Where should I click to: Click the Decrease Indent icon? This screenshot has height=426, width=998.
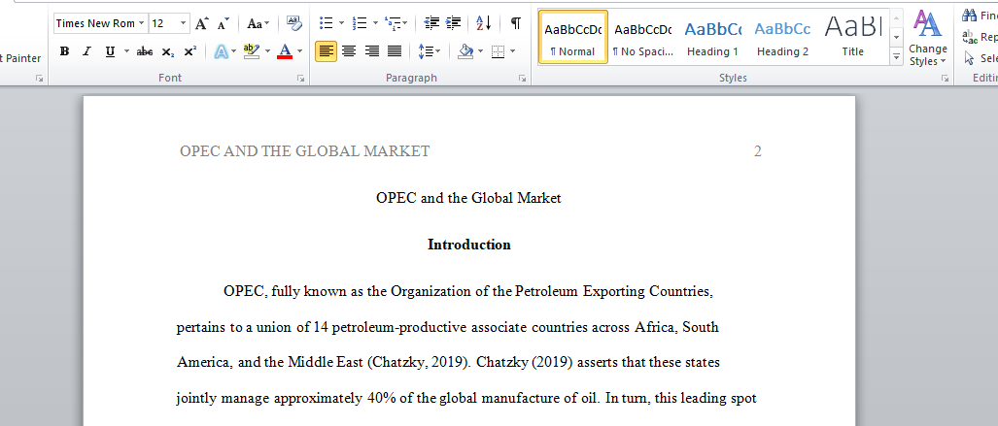(x=431, y=23)
